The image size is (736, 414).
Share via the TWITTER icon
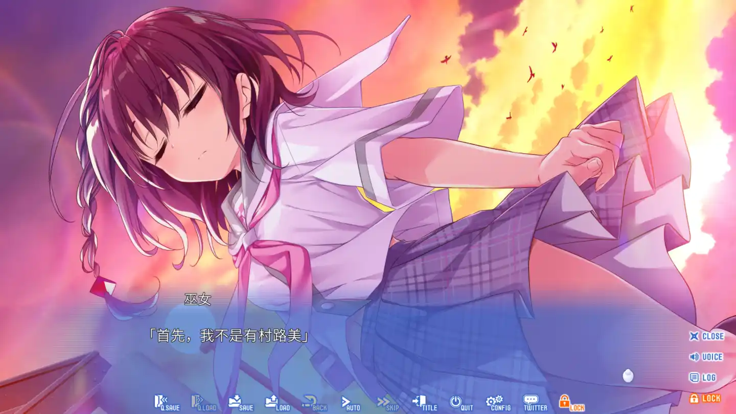coord(535,403)
